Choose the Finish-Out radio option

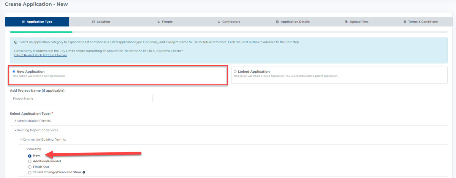pos(30,167)
